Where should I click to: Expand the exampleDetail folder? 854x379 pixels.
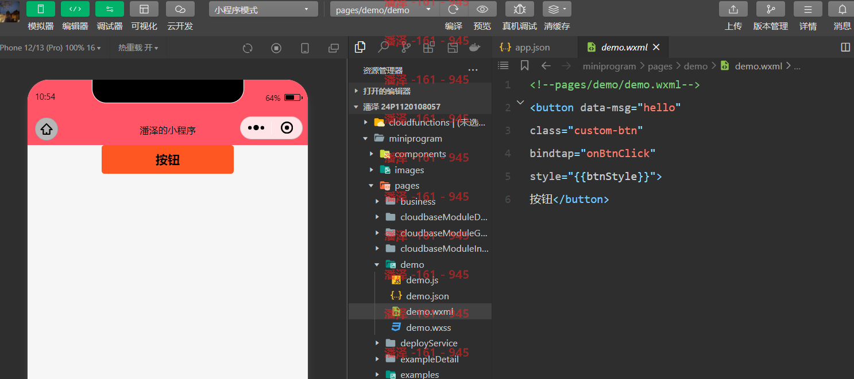(x=420, y=359)
